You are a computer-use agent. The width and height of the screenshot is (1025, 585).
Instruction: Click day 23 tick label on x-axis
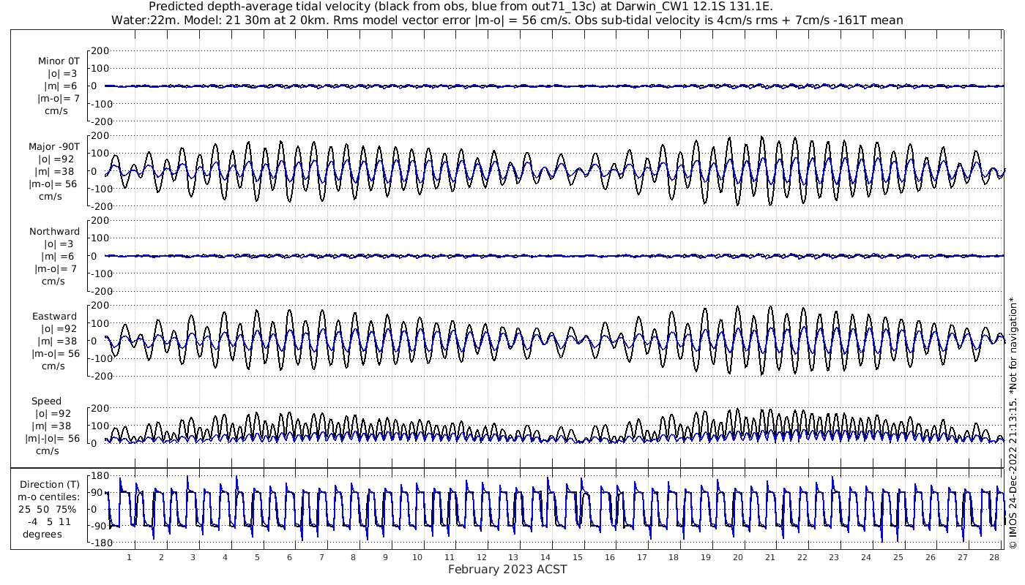click(x=834, y=557)
